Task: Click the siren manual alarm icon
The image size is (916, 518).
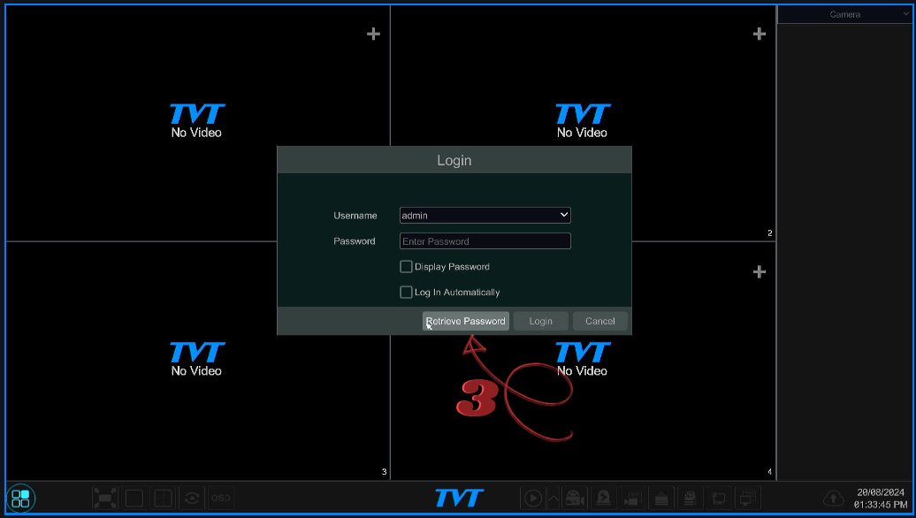Action: pos(604,499)
